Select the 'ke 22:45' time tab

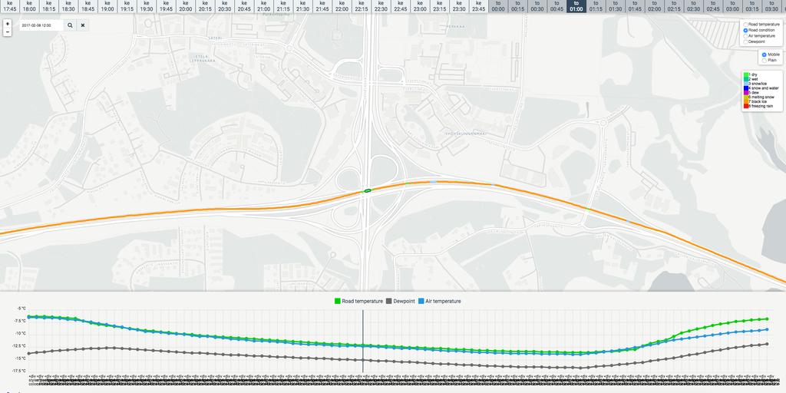[x=401, y=6]
